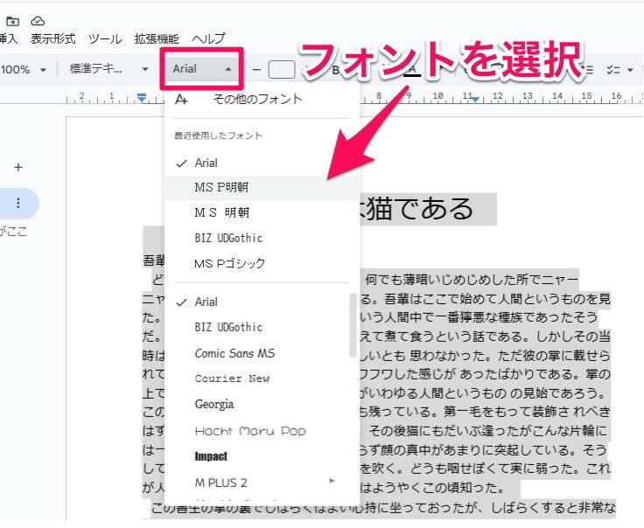This screenshot has width=644, height=528.
Task: Select MS P明朝 from recent fonts
Action: coord(223,187)
